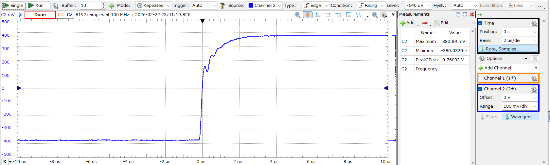The image size is (550, 165).
Task: Click the red minus remove measurement icon
Action: click(x=425, y=23)
